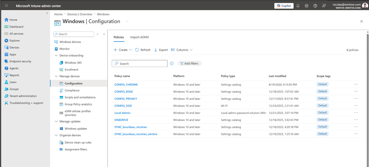369x167 pixels.
Task: Open the notifications bell icon
Action: point(298,6)
